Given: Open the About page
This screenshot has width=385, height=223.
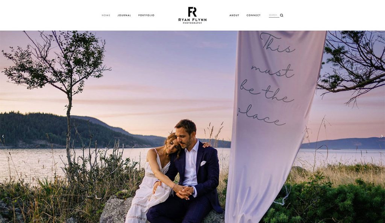Looking at the screenshot, I should 234,15.
